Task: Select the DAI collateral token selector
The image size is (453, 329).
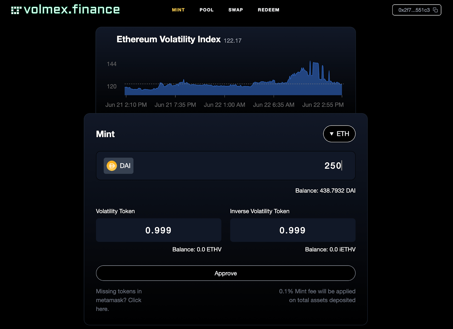Action: click(118, 166)
